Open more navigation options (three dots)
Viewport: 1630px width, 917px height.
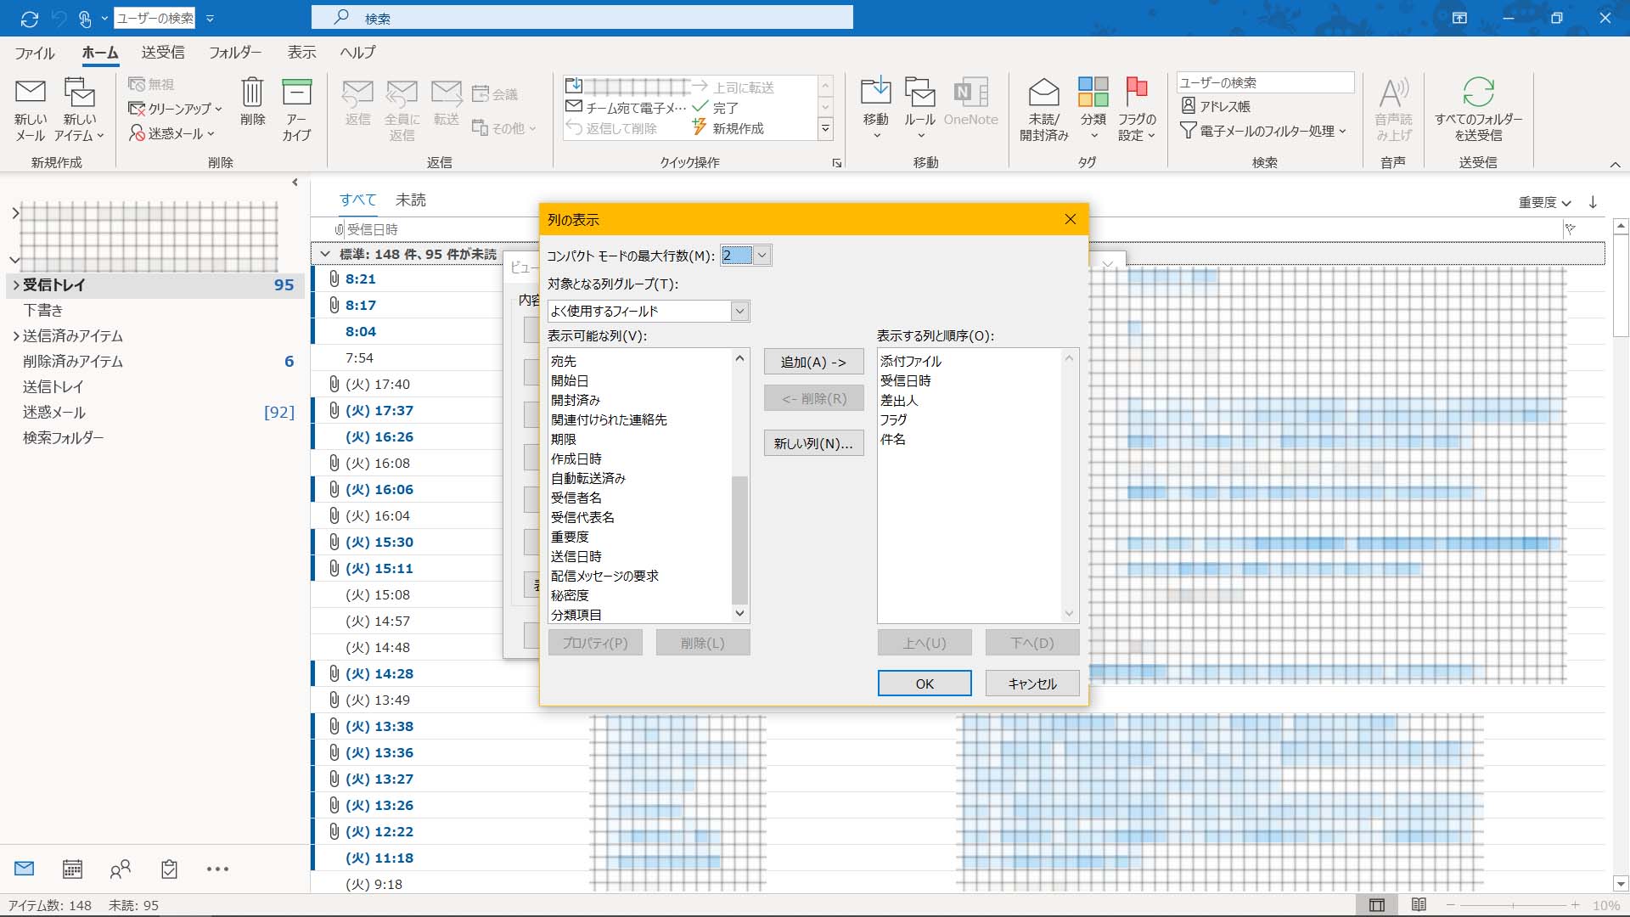pyautogui.click(x=217, y=869)
